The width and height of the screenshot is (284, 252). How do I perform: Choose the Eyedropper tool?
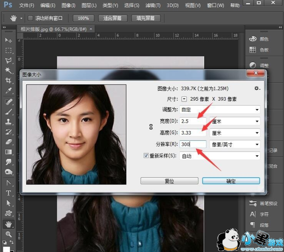(8, 91)
